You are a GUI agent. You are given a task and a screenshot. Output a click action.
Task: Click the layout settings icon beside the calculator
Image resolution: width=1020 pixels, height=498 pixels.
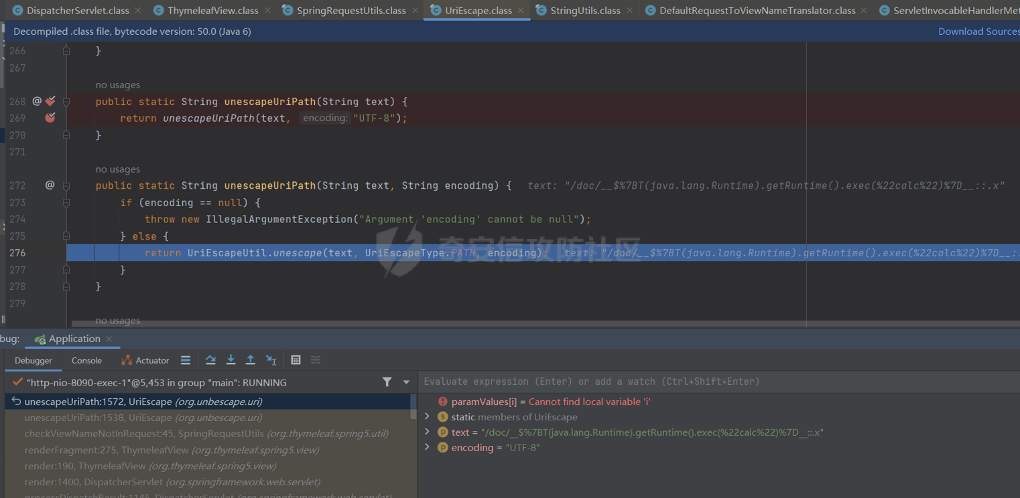315,359
